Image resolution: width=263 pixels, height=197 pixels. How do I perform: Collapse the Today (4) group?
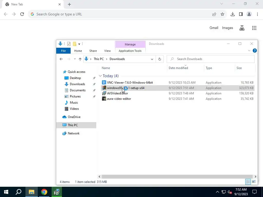coord(100,76)
